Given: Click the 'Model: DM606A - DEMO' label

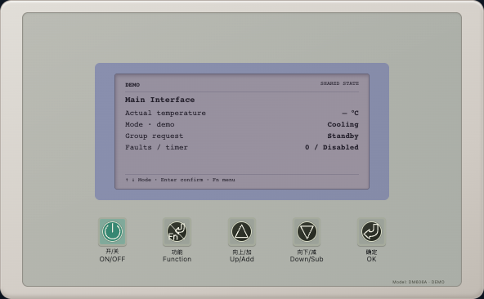Looking at the screenshot, I should (x=419, y=282).
